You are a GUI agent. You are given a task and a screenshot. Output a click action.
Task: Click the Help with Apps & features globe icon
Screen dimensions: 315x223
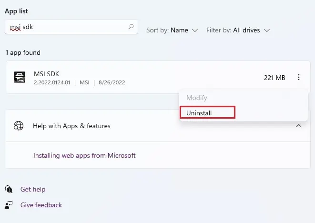(x=19, y=126)
